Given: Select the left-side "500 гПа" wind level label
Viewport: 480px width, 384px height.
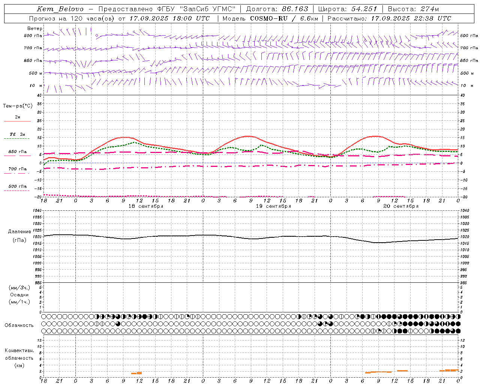Looking at the screenshot, I should [33, 36].
